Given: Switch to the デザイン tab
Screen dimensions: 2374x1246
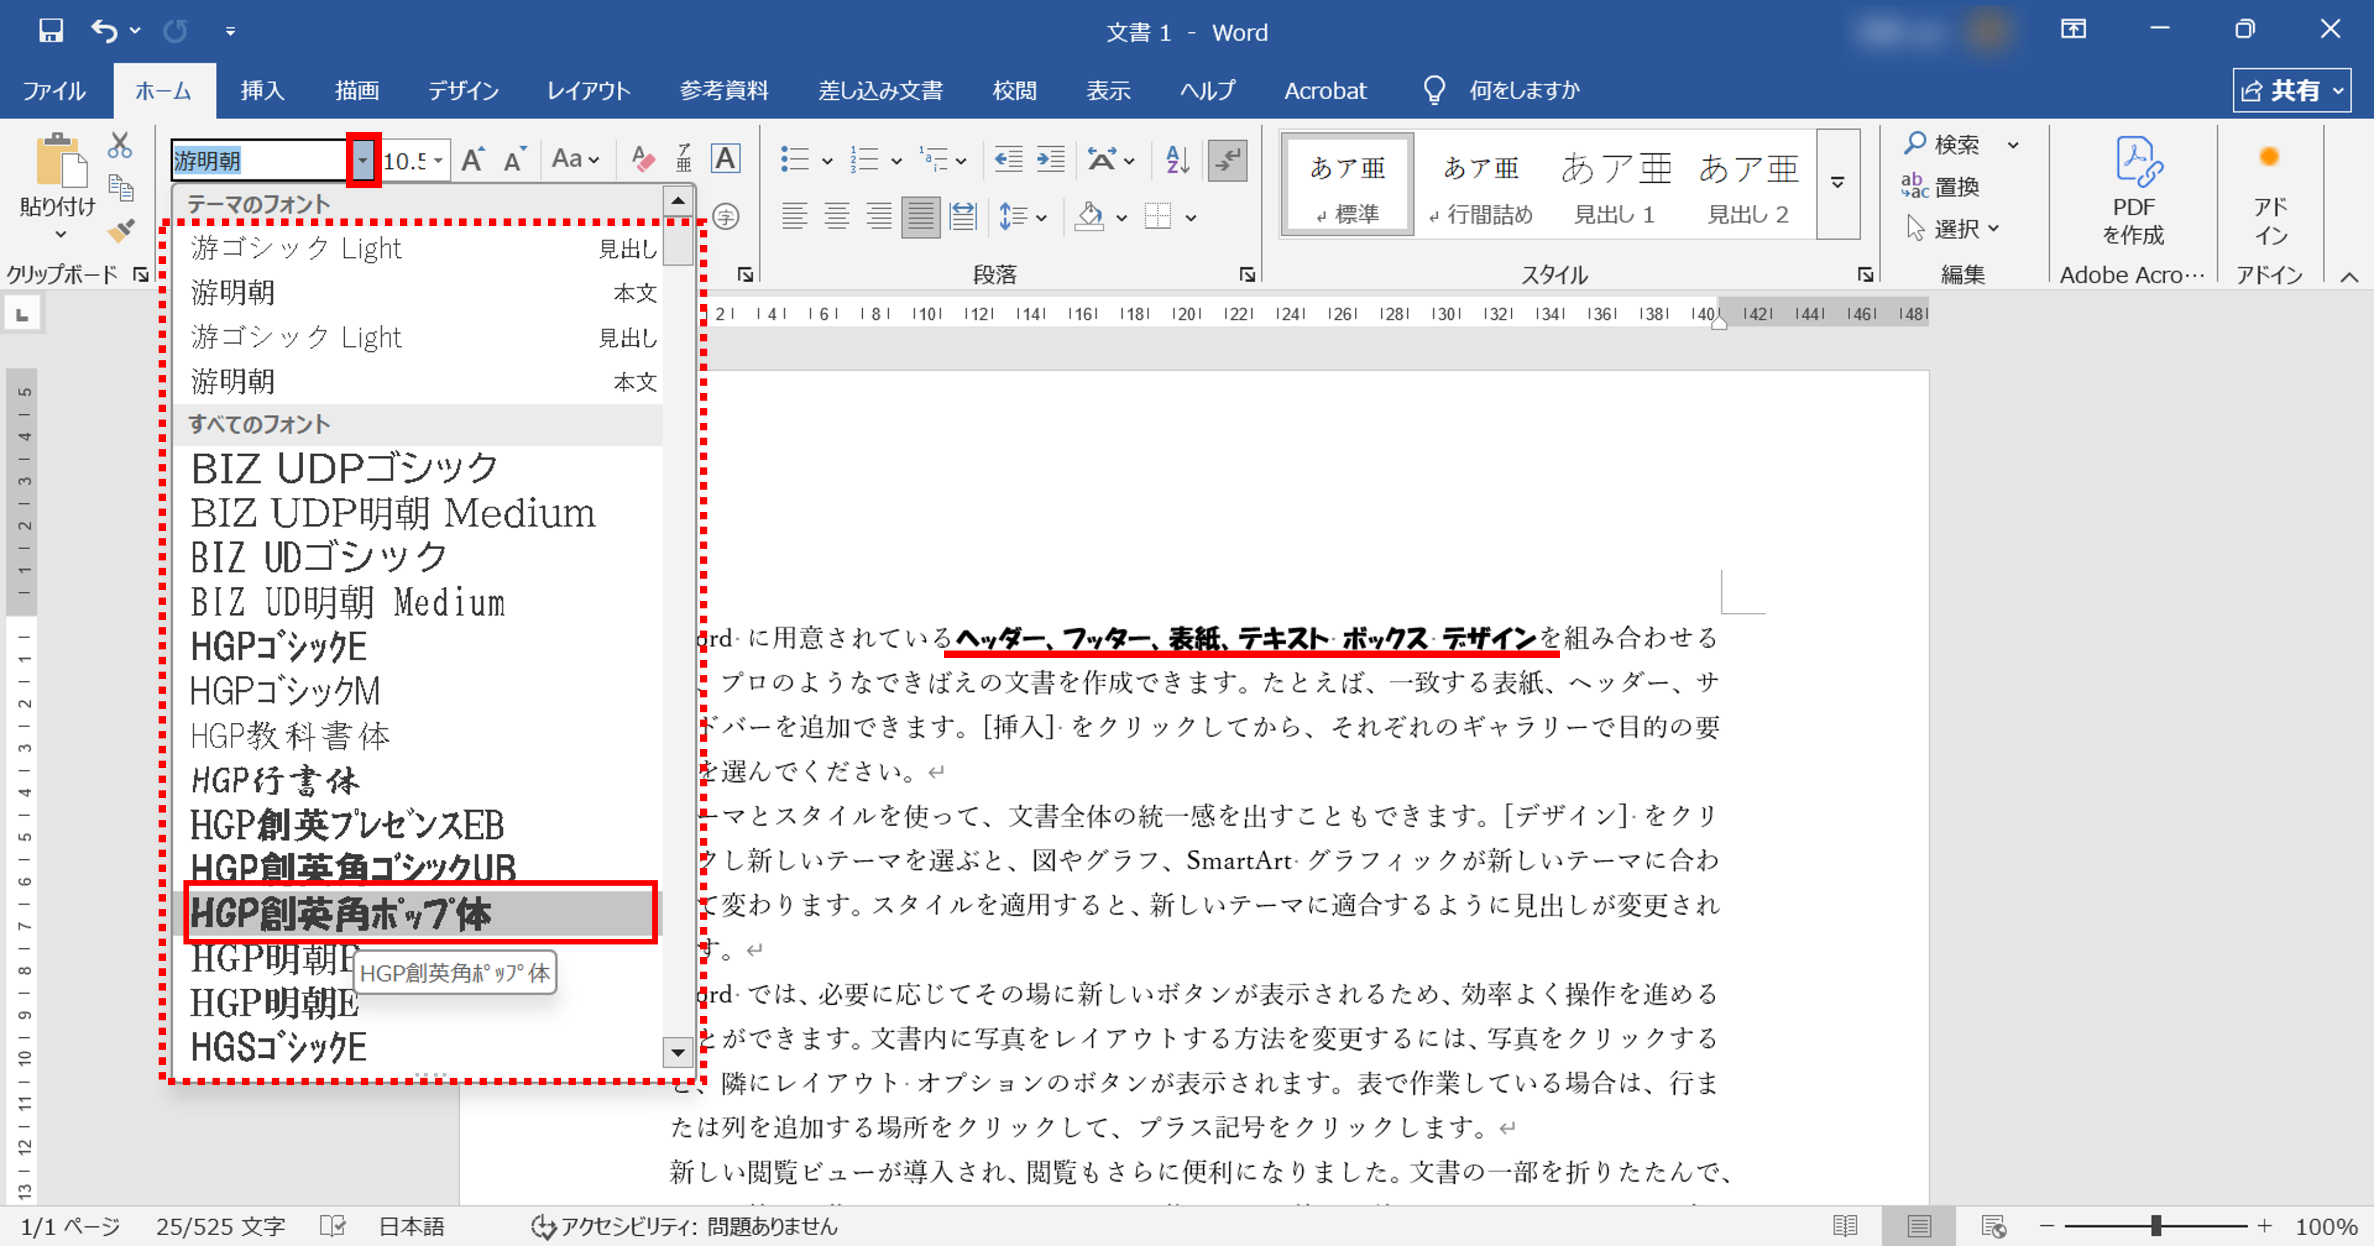Looking at the screenshot, I should [462, 90].
